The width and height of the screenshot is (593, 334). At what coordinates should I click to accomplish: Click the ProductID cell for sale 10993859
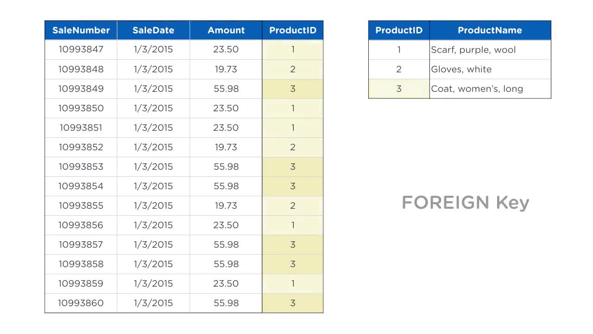pyautogui.click(x=293, y=283)
